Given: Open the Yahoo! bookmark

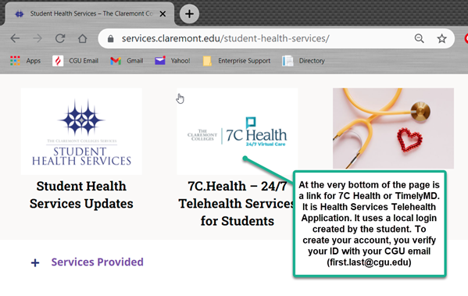Looking at the screenshot, I should click(172, 61).
